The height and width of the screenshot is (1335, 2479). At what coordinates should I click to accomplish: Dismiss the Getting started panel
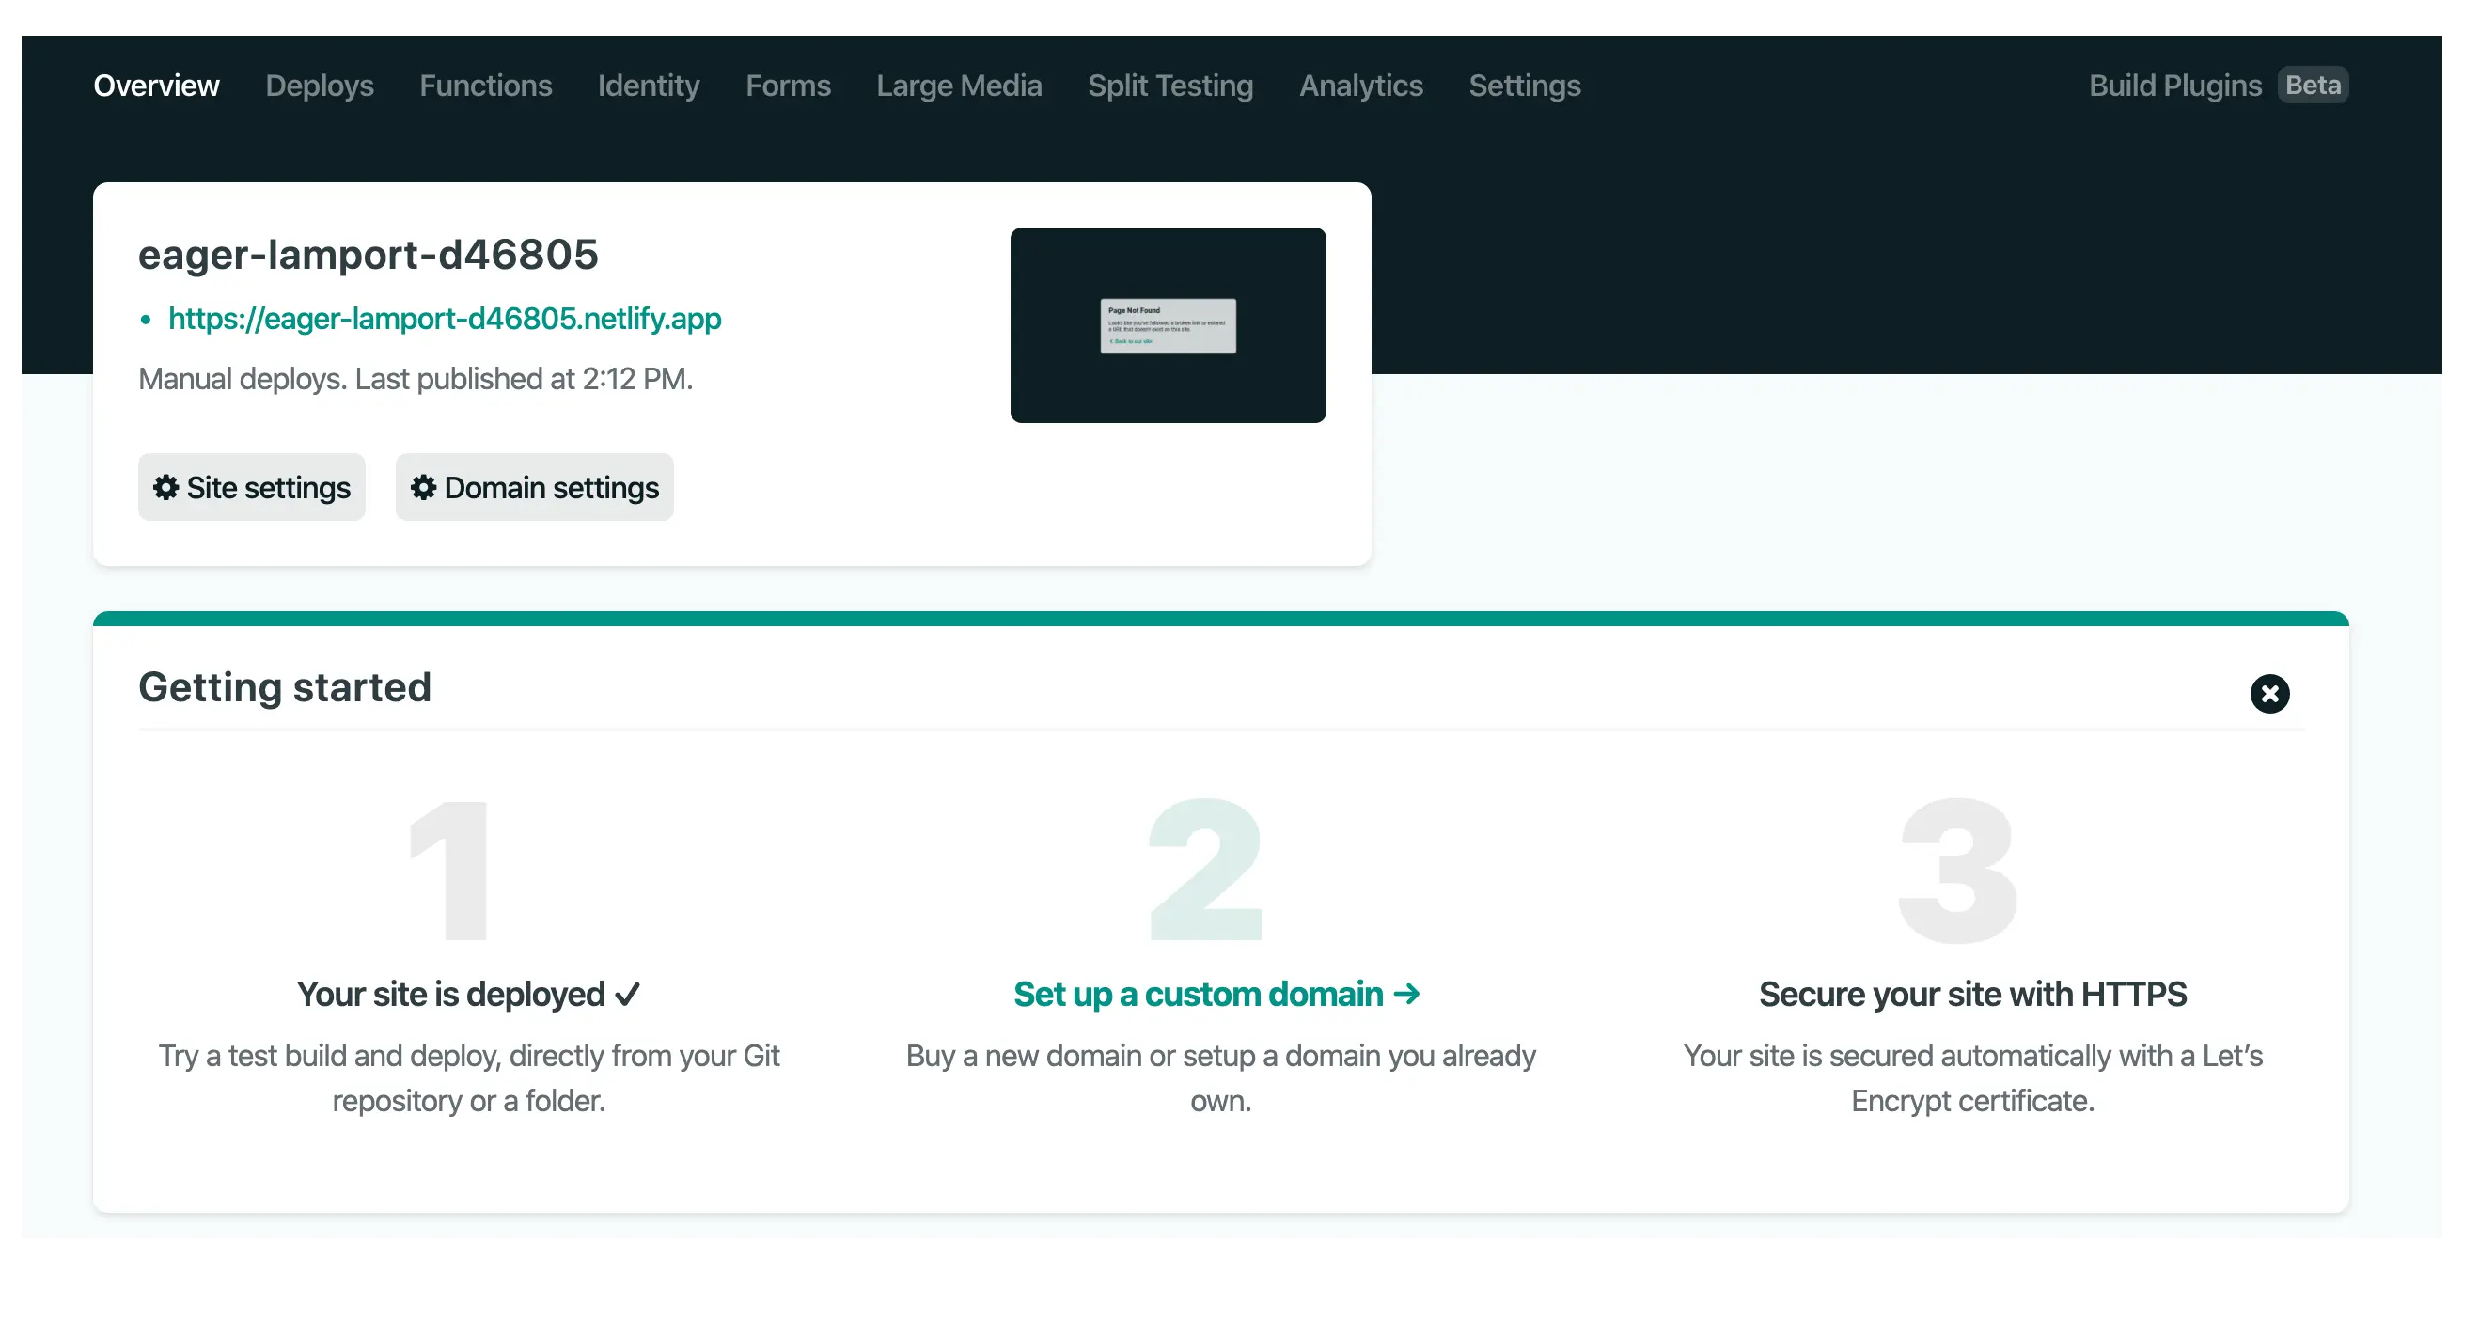pyautogui.click(x=2270, y=694)
